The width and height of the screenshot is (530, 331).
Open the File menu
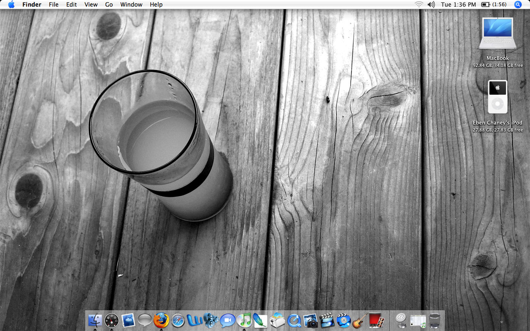(53, 5)
